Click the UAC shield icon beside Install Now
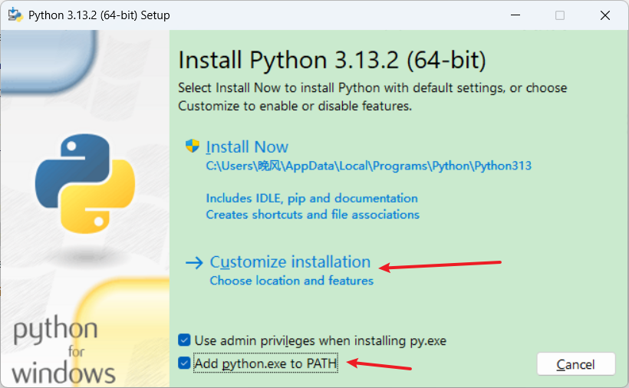The image size is (629, 388). tap(193, 146)
